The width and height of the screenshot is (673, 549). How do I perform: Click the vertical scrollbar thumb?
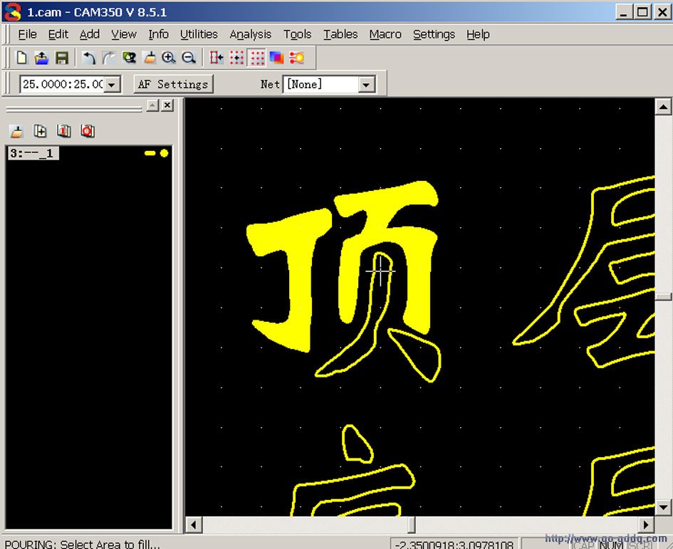point(663,297)
